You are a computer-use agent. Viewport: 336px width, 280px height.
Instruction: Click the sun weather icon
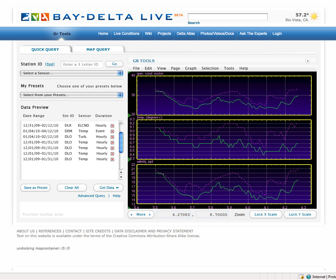(314, 16)
